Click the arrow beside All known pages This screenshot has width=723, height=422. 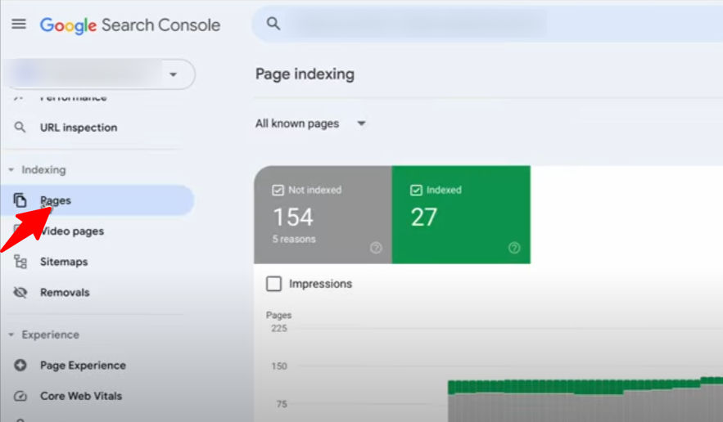362,123
